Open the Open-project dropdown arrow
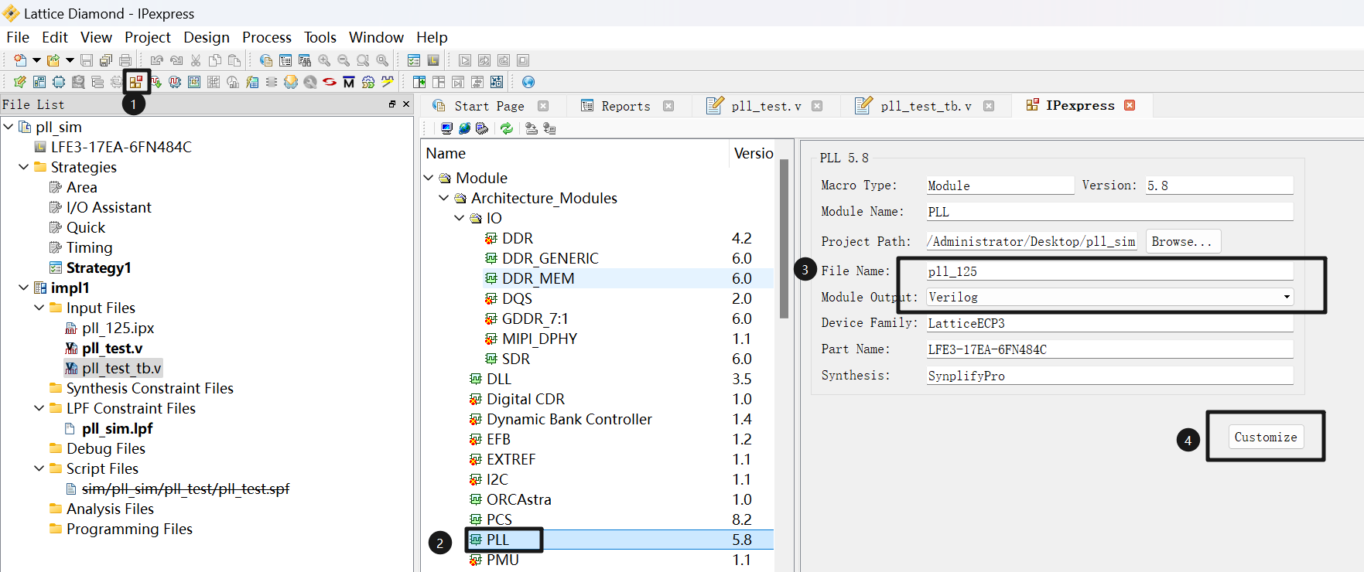The height and width of the screenshot is (572, 1364). tap(70, 60)
